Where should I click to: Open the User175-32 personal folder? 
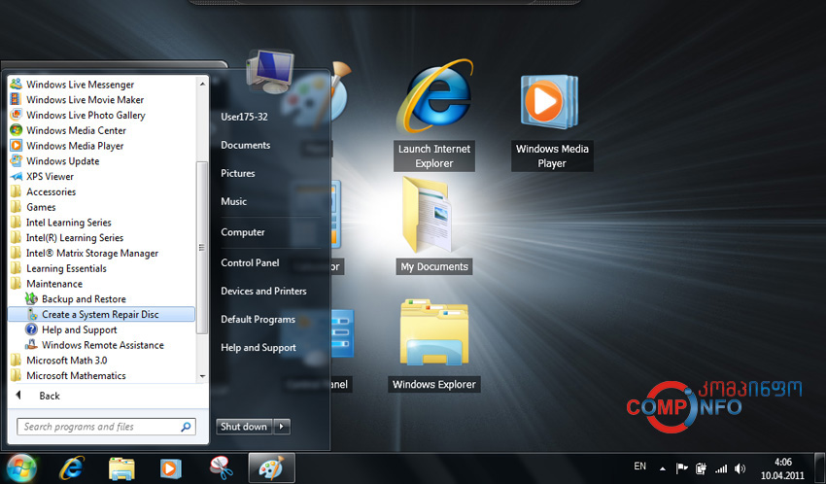(245, 117)
